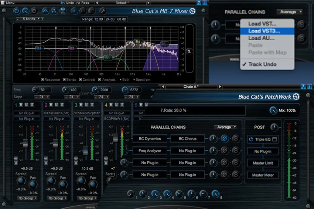Click the 2000 crossover frequency value field
This screenshot has height=209, width=314.
pyautogui.click(x=105, y=90)
